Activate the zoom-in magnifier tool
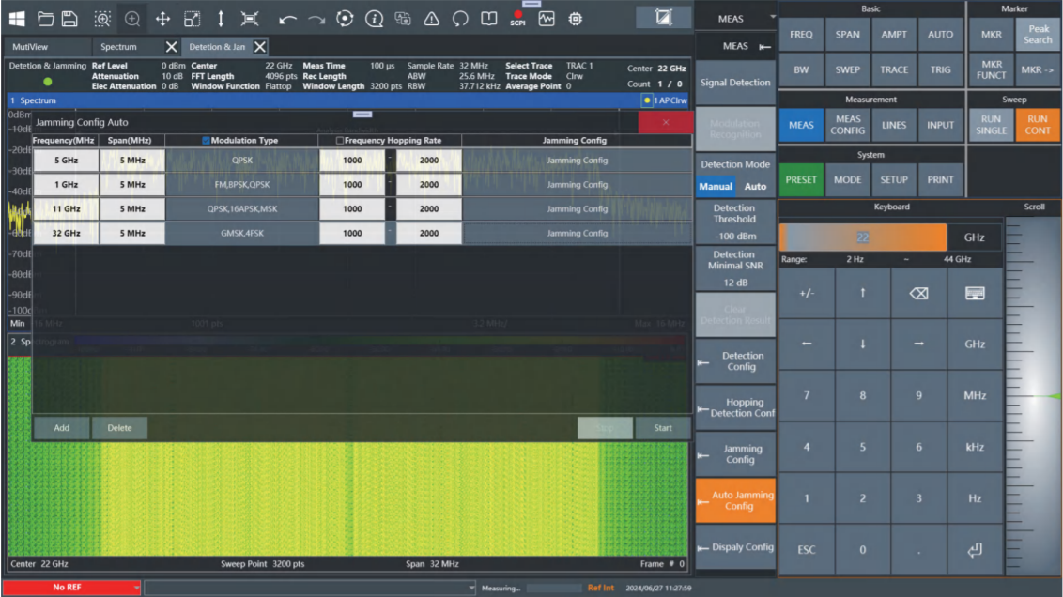Screen dimensions: 1063x597 (x=132, y=19)
